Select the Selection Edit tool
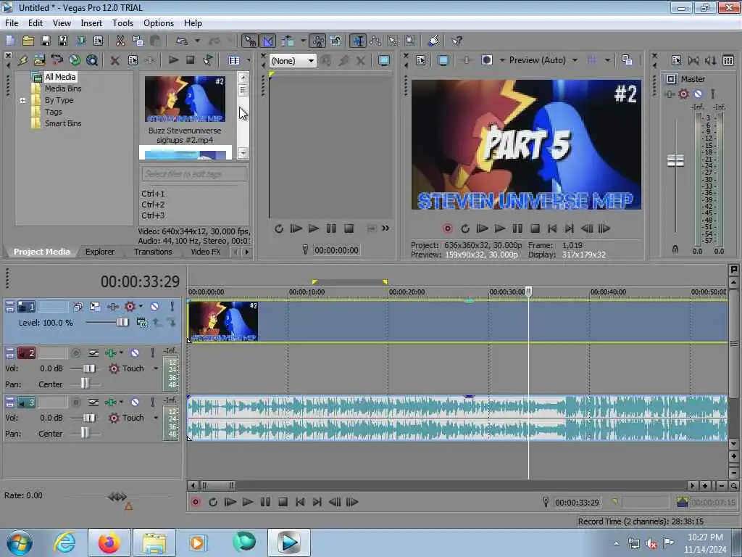 pyautogui.click(x=392, y=41)
